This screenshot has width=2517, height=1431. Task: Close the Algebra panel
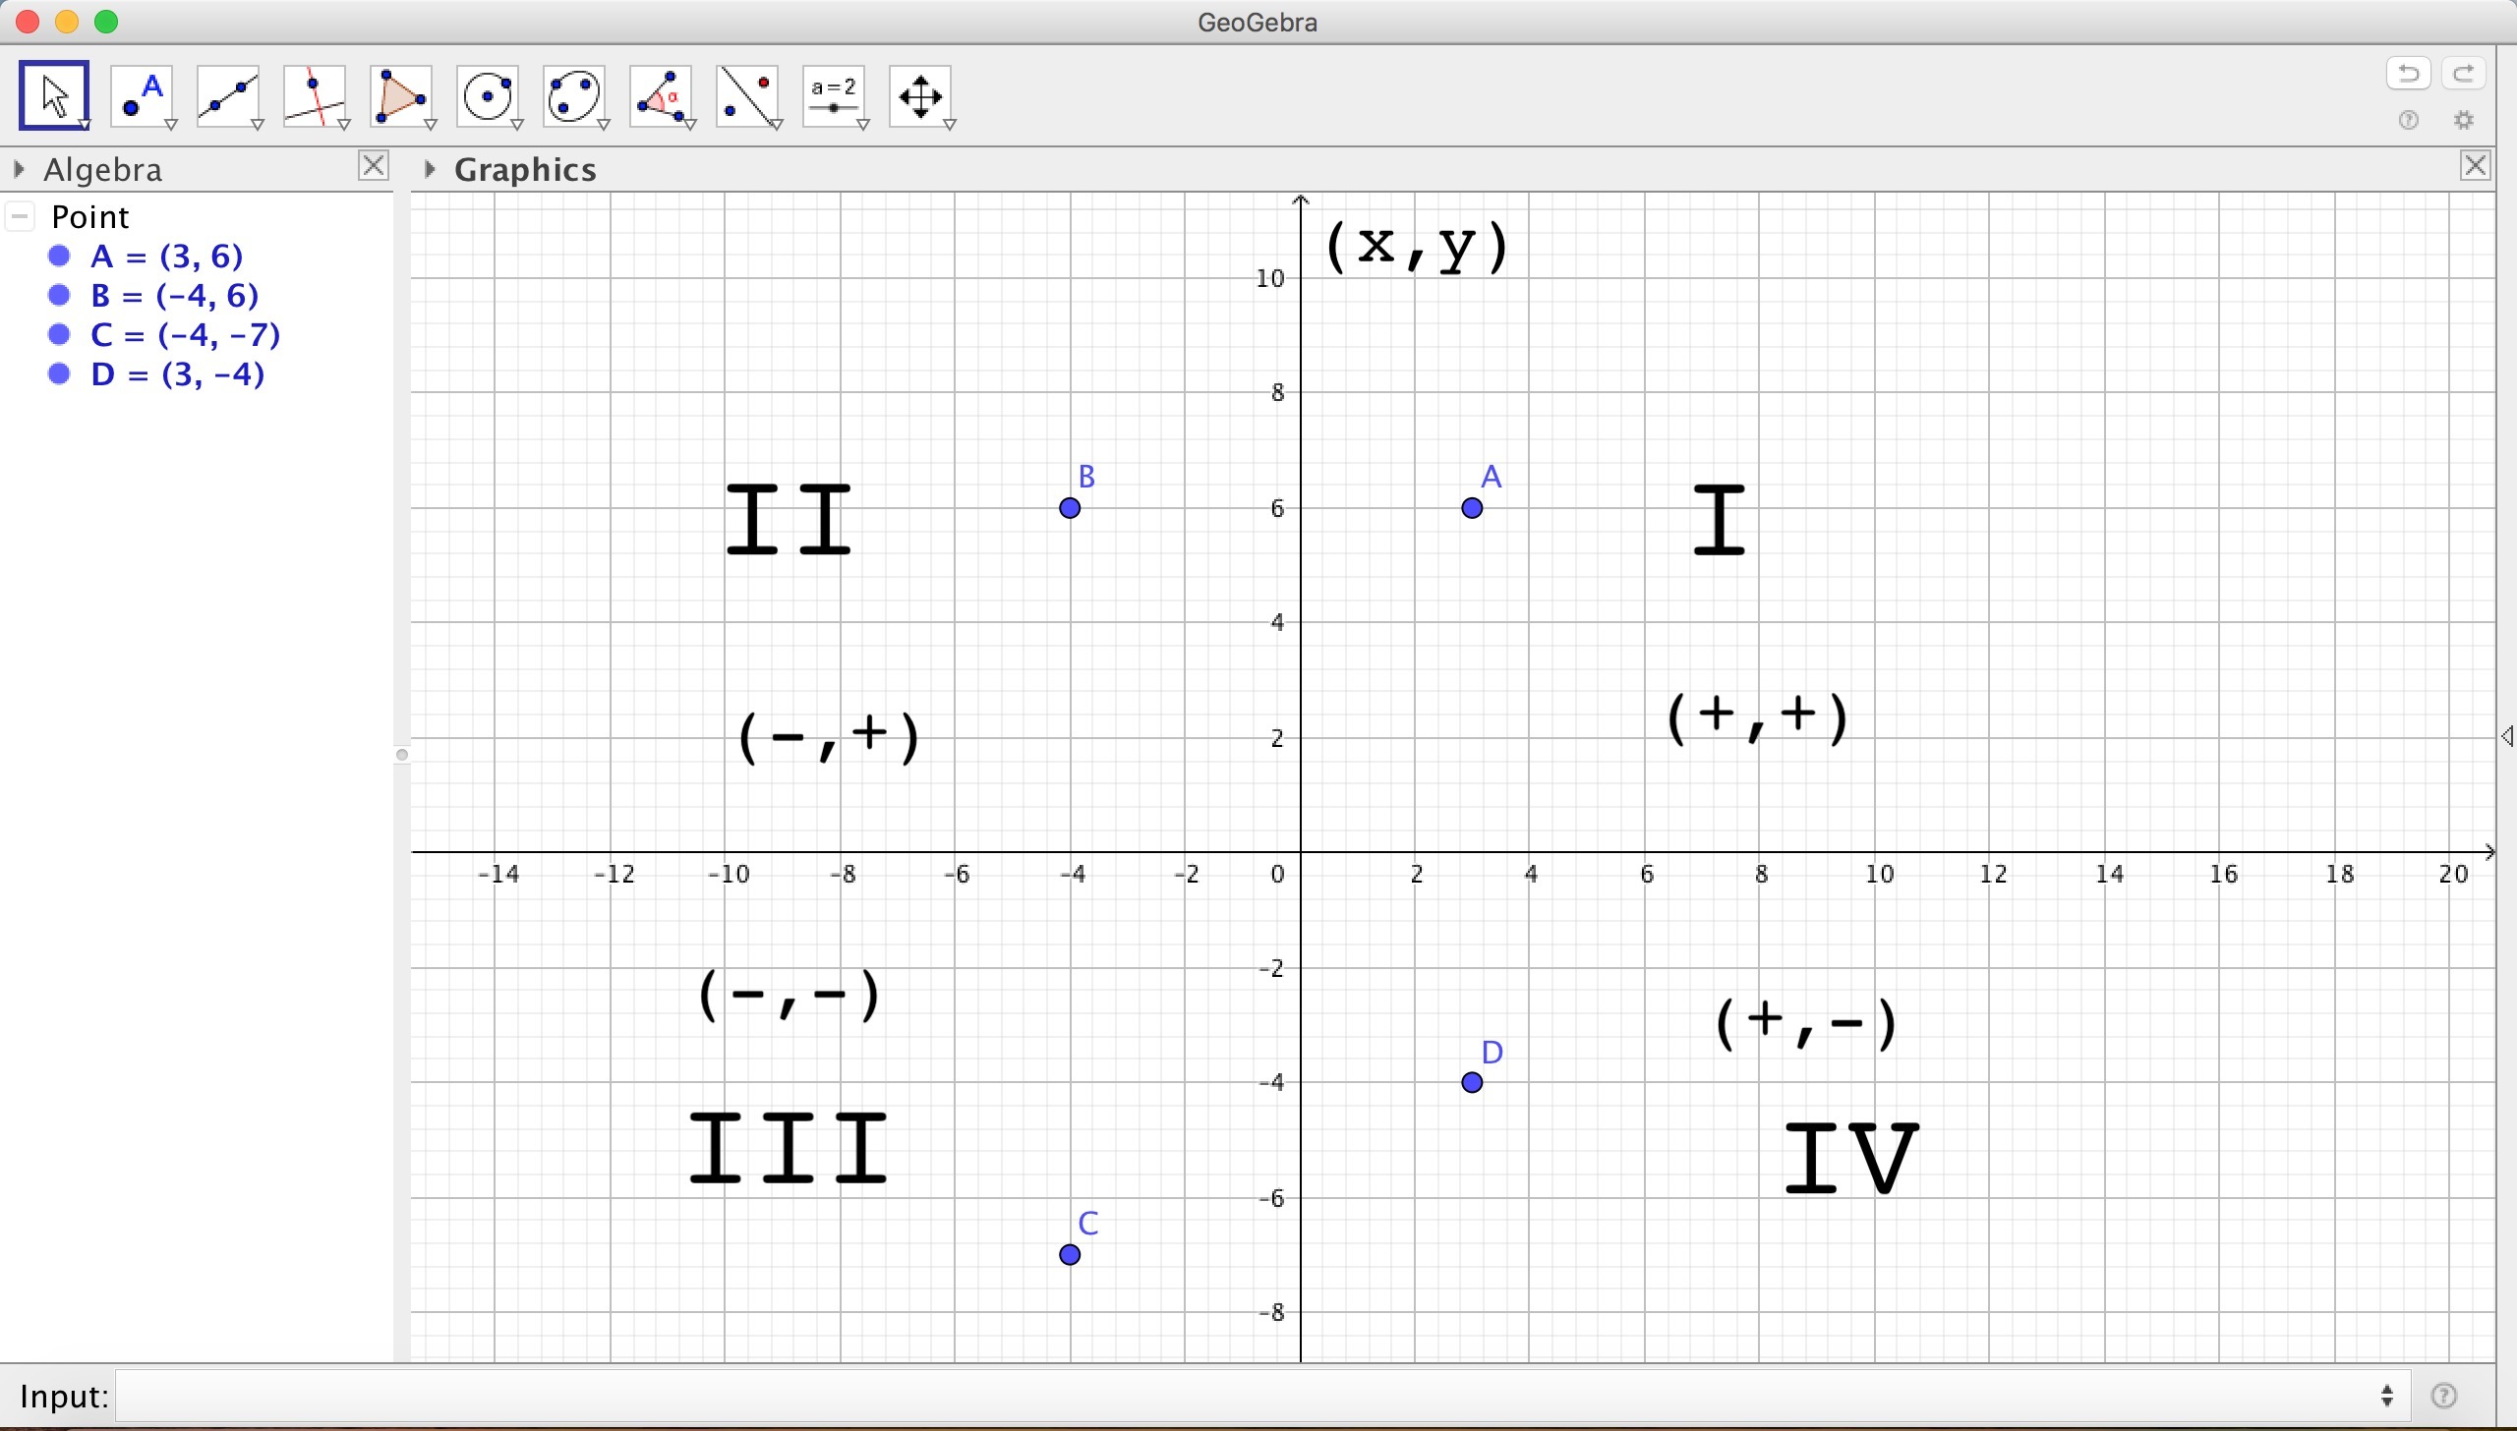pyautogui.click(x=374, y=165)
